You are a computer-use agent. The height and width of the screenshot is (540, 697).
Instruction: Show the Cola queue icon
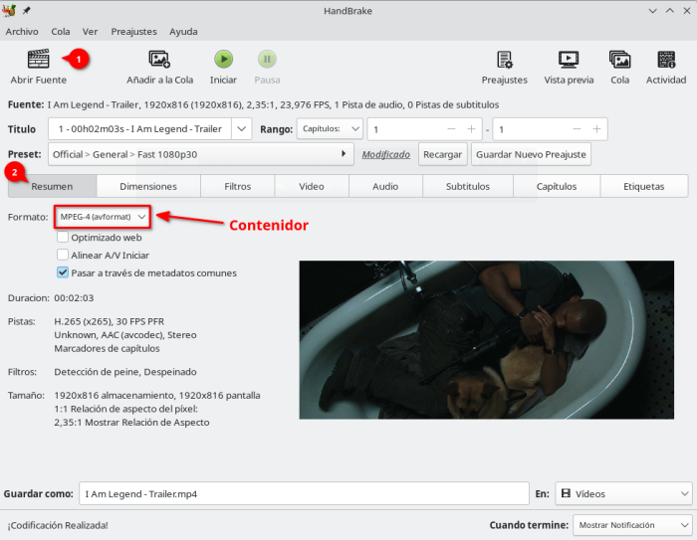619,60
